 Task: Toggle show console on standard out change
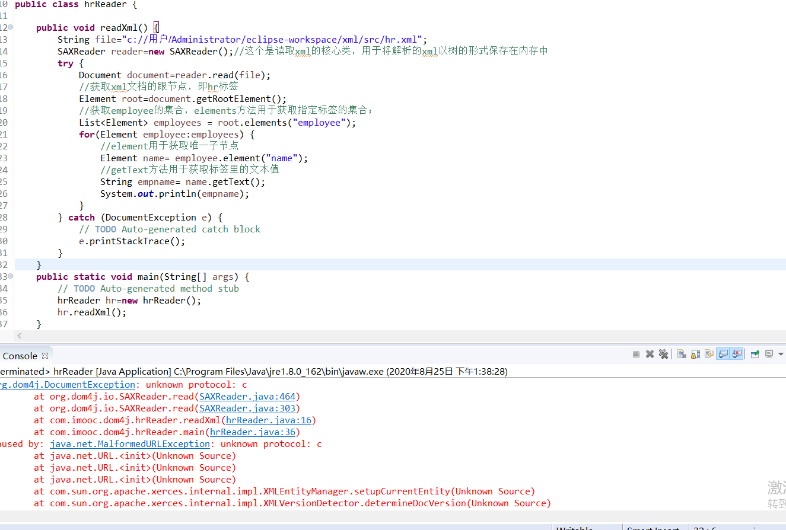coord(723,354)
